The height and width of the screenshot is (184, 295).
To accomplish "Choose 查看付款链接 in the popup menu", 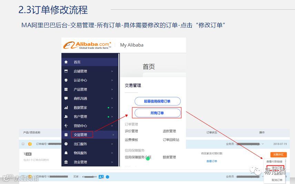I will [x=274, y=162].
